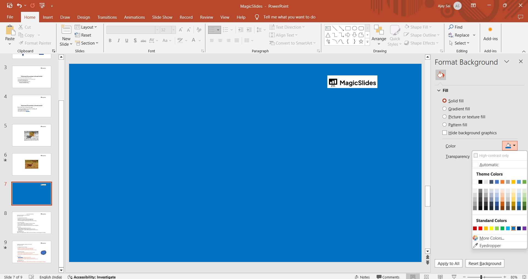Switch to the Transitions tab
528x279 pixels.
click(107, 17)
